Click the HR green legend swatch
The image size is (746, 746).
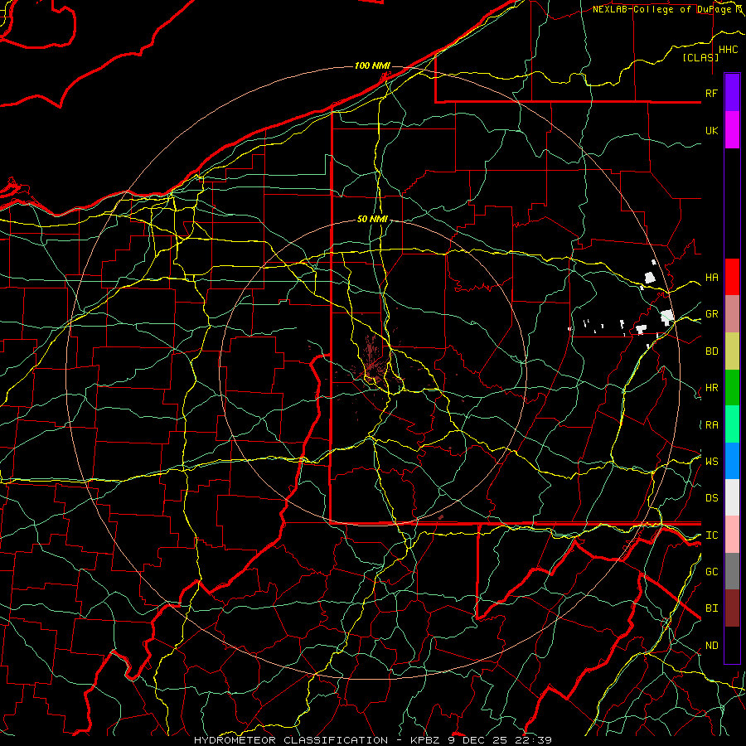pos(732,387)
